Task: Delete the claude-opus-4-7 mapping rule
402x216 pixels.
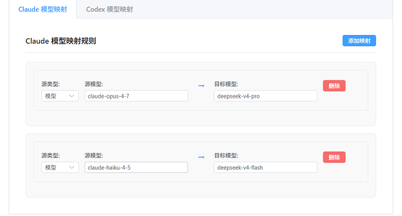Action: (x=334, y=86)
